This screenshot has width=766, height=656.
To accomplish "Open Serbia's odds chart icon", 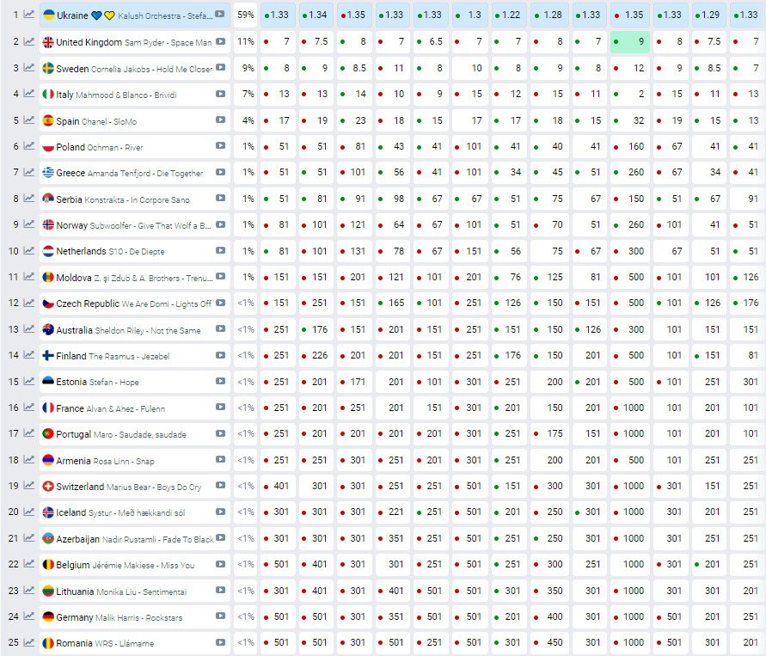I will 29,198.
